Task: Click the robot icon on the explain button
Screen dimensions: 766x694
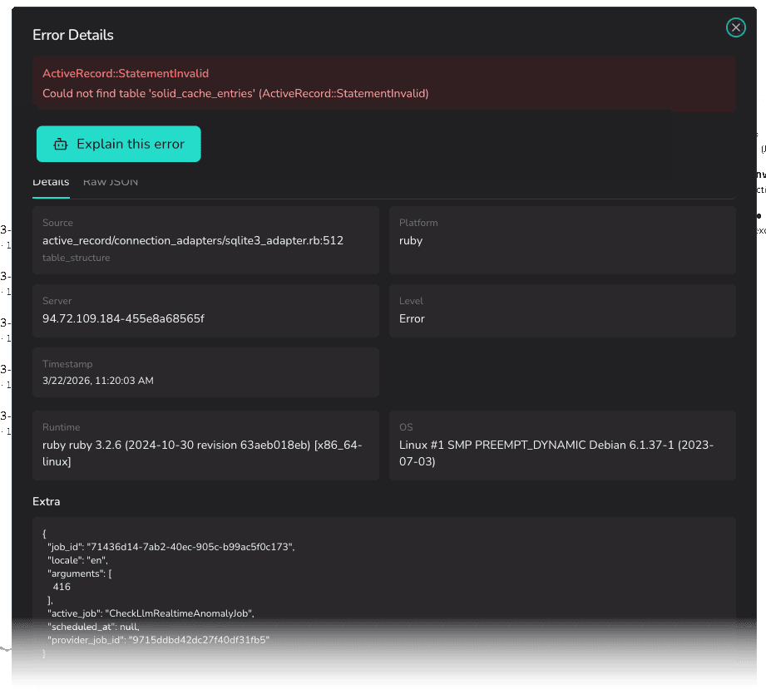Action: pos(60,144)
